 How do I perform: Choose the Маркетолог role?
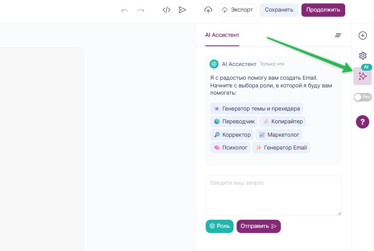tap(279, 134)
